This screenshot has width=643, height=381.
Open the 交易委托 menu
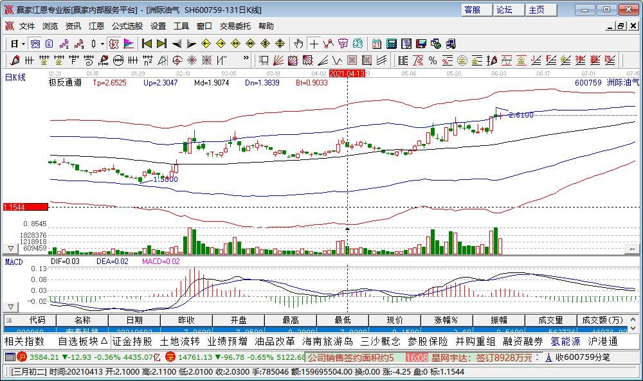coord(235,26)
